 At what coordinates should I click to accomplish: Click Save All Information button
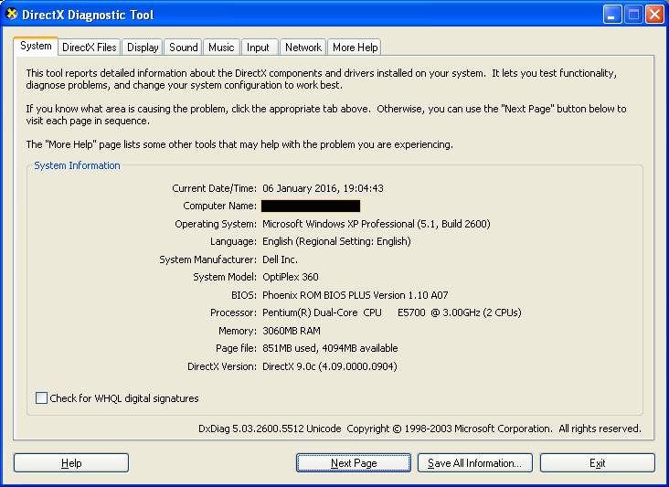coord(475,462)
